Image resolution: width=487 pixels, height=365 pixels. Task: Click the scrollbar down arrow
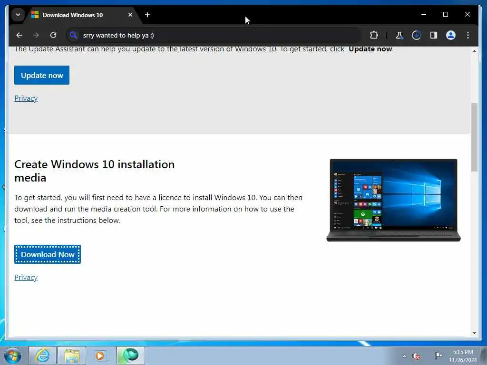pyautogui.click(x=474, y=333)
